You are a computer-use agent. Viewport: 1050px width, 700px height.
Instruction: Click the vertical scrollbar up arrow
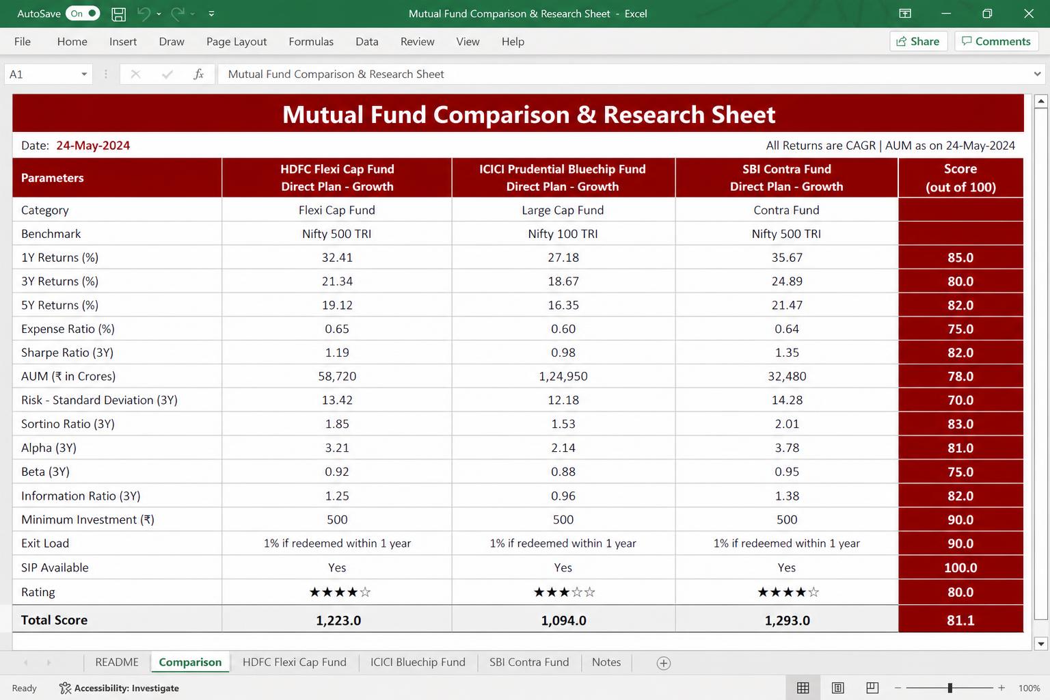(x=1041, y=101)
